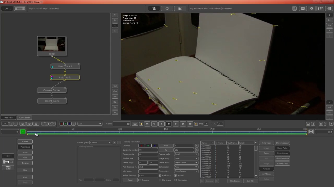Click the camera icon in top toolbar
This screenshot has width=334, height=187.
[x=154, y=8]
